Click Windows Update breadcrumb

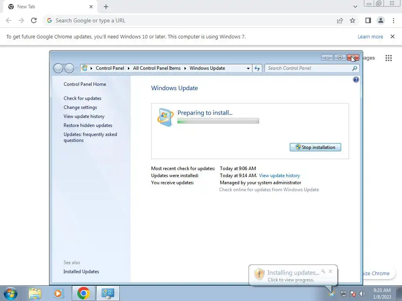(207, 68)
